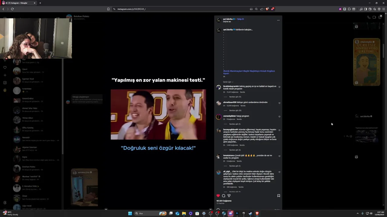Open the 'Senin için' comment sort dropdown
This screenshot has width=387, height=217.
click(228, 82)
